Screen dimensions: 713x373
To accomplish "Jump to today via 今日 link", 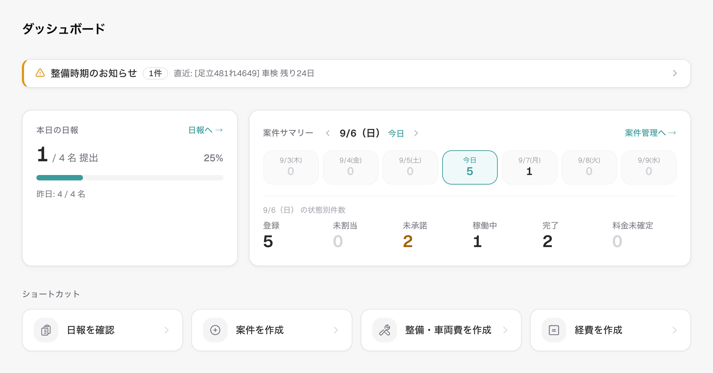I will 396,133.
